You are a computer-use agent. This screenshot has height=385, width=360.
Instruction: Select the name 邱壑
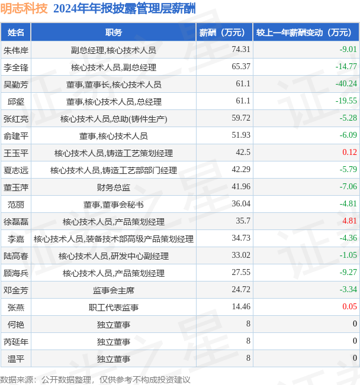point(16,102)
